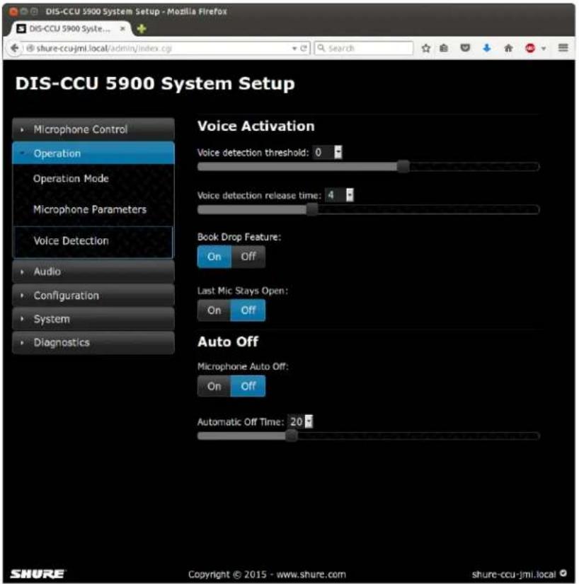
Task: Click the red Adblock extension icon
Action: (529, 48)
